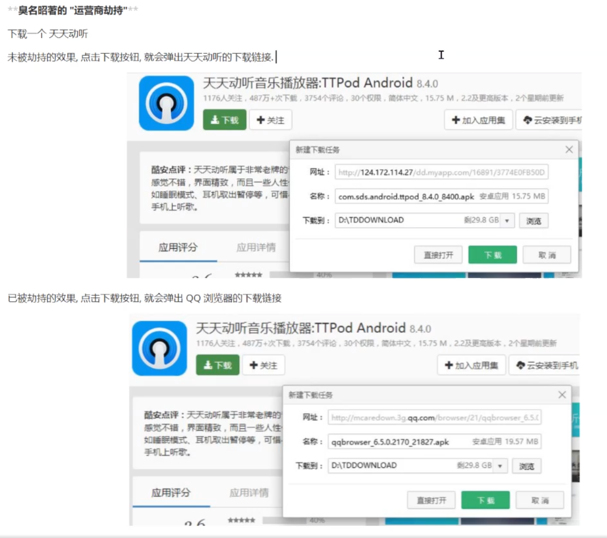Switch to the 应用详情 tab in the hijacked screenshot
The image size is (607, 538).
249,493
